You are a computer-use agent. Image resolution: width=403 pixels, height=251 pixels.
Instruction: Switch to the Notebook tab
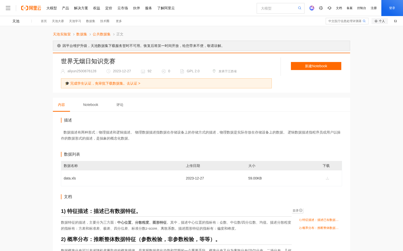point(91,105)
